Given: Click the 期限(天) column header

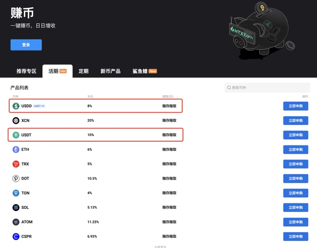Looking at the screenshot, I should pos(168,96).
